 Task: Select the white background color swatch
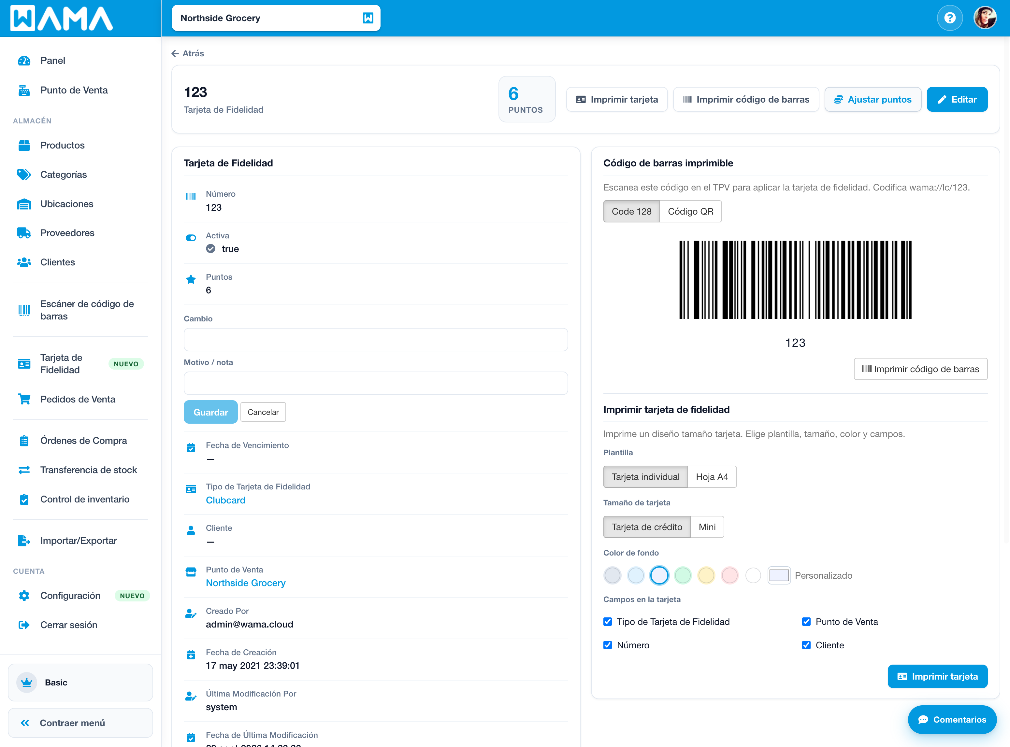click(753, 576)
